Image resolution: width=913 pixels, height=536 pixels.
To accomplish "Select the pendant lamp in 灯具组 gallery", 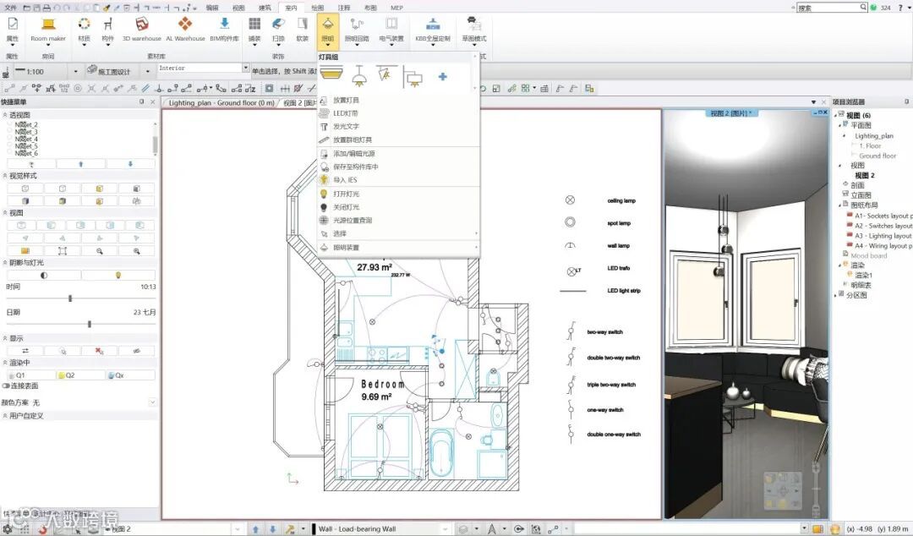I will point(359,75).
